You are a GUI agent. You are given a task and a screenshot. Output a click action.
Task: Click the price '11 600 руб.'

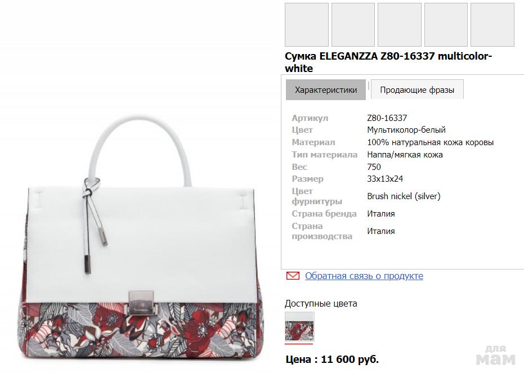(350, 359)
